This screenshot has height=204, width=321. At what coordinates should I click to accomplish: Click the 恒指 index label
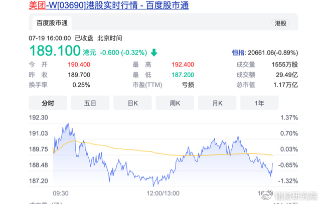pyautogui.click(x=239, y=53)
